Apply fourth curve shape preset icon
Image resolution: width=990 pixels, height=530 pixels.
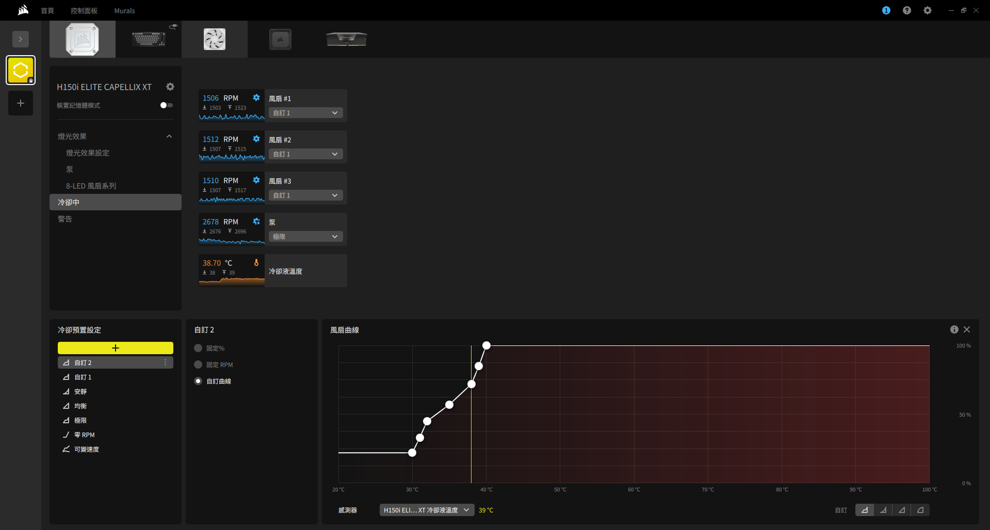pyautogui.click(x=920, y=510)
